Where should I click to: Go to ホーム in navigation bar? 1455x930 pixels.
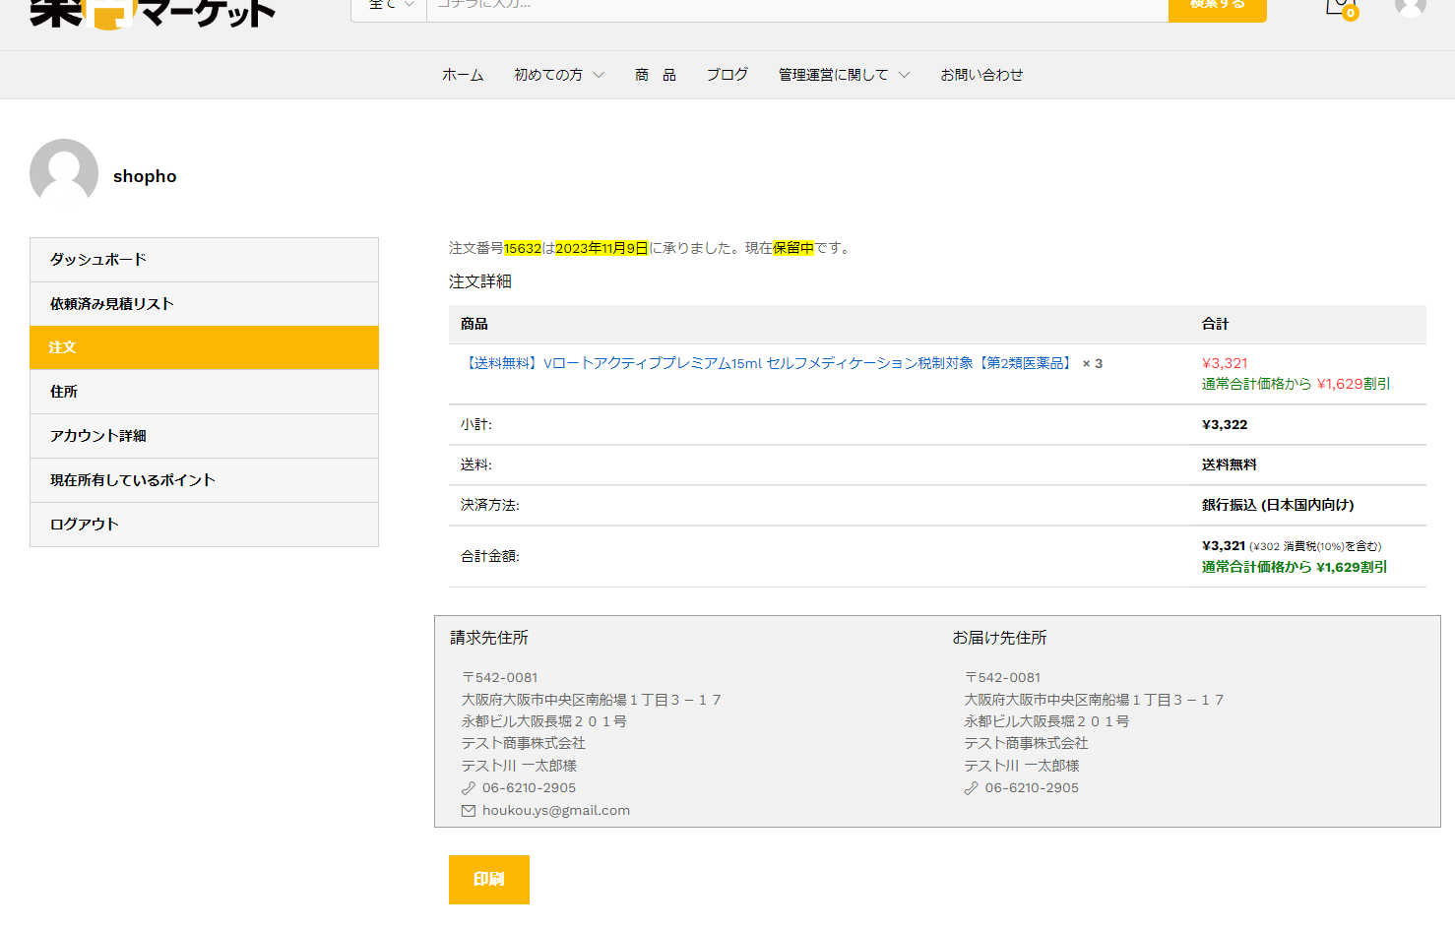point(463,75)
